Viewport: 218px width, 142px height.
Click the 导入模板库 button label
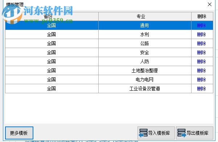click(x=159, y=133)
